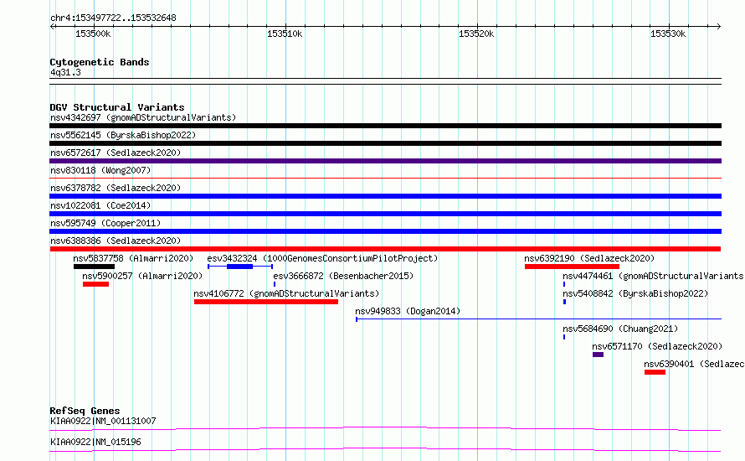Click the nsv5684690 (Chuang2021) label

pos(620,329)
